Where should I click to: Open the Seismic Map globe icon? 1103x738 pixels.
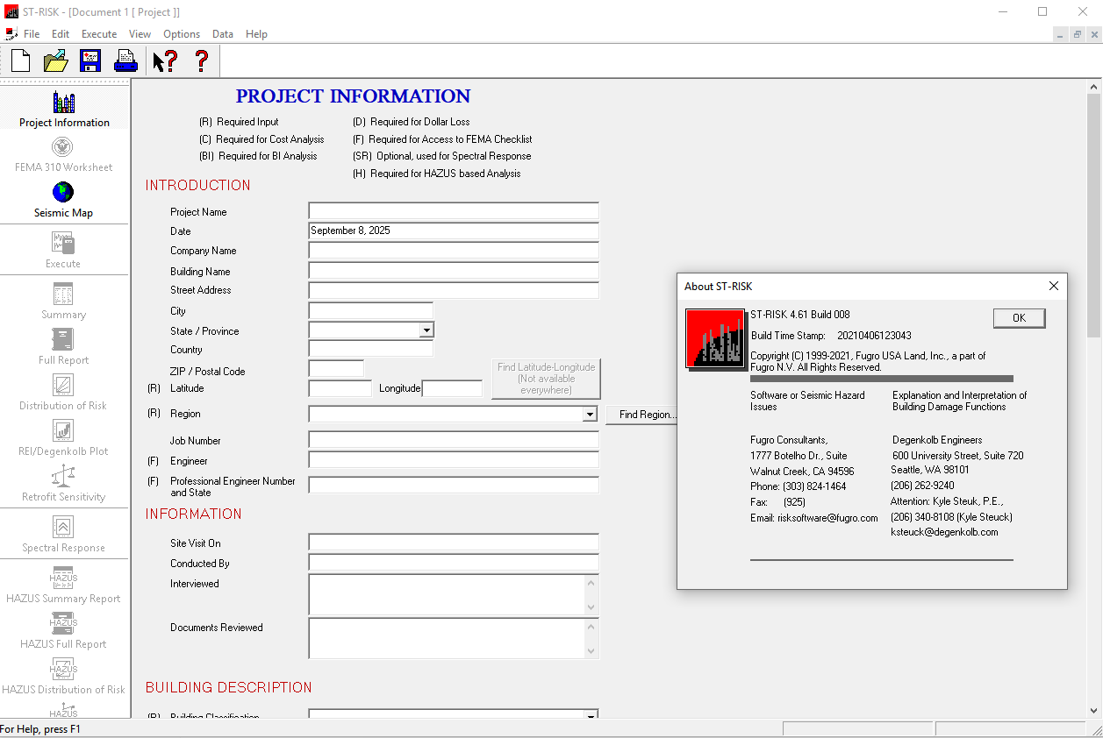coord(63,192)
